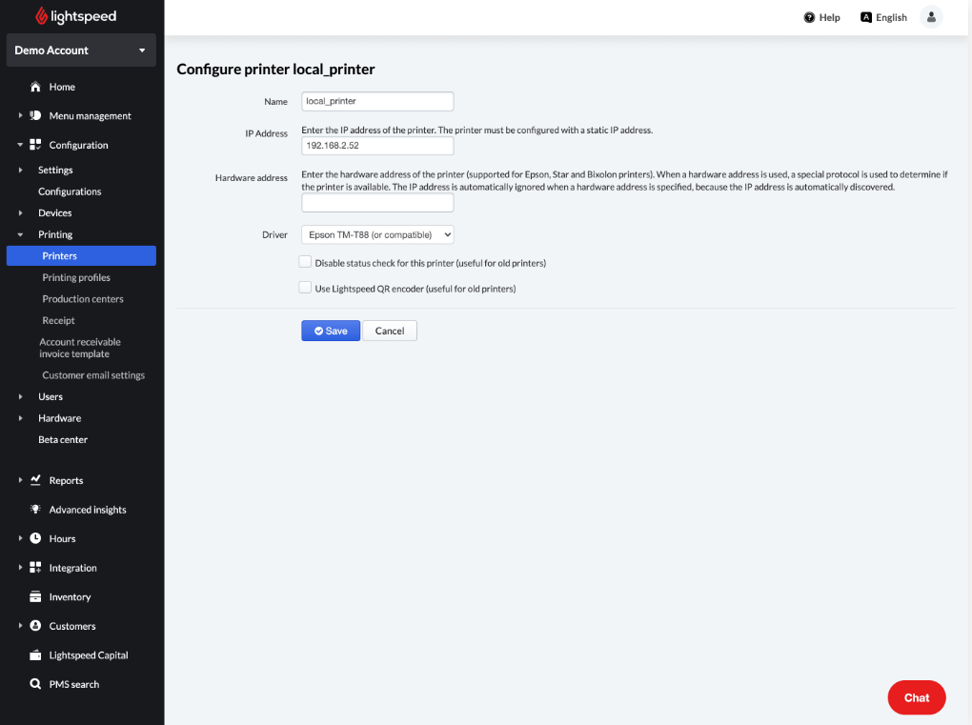972x725 pixels.
Task: Go to Production centers menu item
Action: (x=83, y=299)
